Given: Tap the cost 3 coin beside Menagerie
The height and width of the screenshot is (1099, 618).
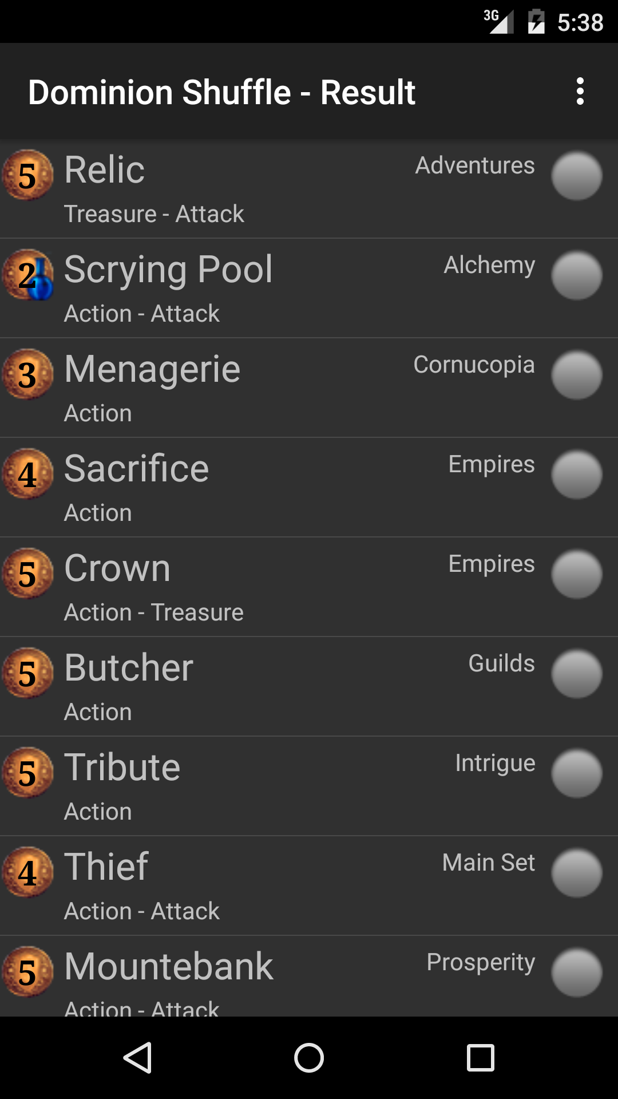Looking at the screenshot, I should click(x=27, y=374).
